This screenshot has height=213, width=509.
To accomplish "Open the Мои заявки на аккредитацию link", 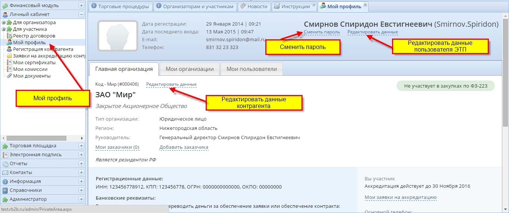I will click(400, 197).
